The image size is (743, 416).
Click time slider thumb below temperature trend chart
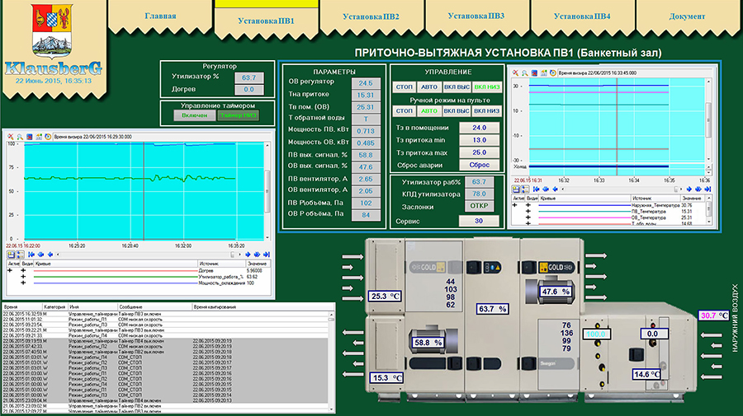(675, 189)
